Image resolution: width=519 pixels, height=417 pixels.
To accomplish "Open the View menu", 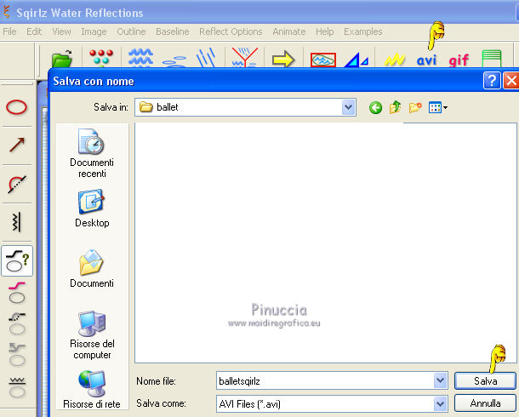I will [61, 31].
